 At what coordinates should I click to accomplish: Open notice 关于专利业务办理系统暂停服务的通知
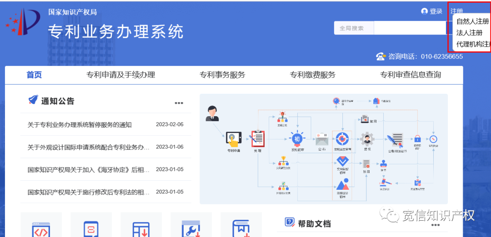click(x=80, y=125)
